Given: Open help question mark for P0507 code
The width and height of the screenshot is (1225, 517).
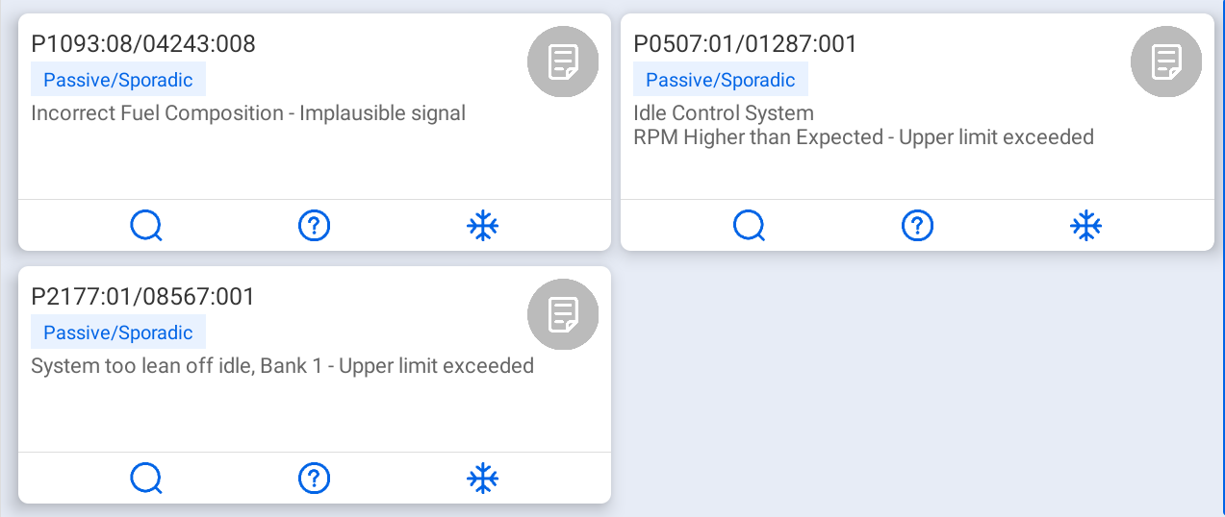Looking at the screenshot, I should point(917,226).
